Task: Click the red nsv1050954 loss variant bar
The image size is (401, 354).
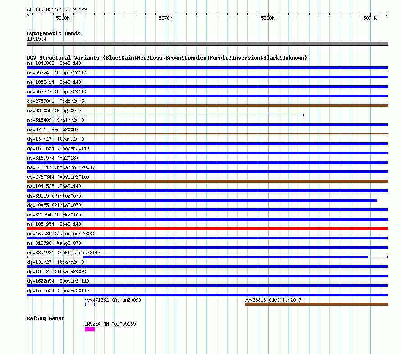Action: [x=207, y=229]
